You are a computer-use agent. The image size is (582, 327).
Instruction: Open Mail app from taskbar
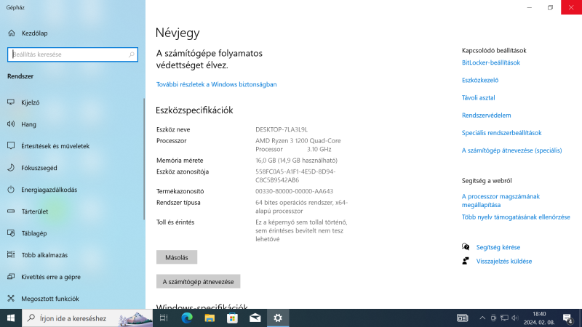(x=255, y=318)
